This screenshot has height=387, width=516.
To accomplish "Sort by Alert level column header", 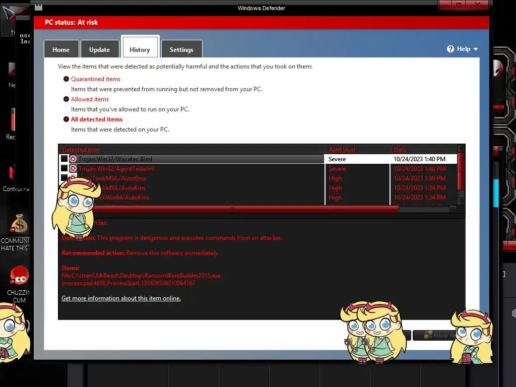I will (358, 149).
